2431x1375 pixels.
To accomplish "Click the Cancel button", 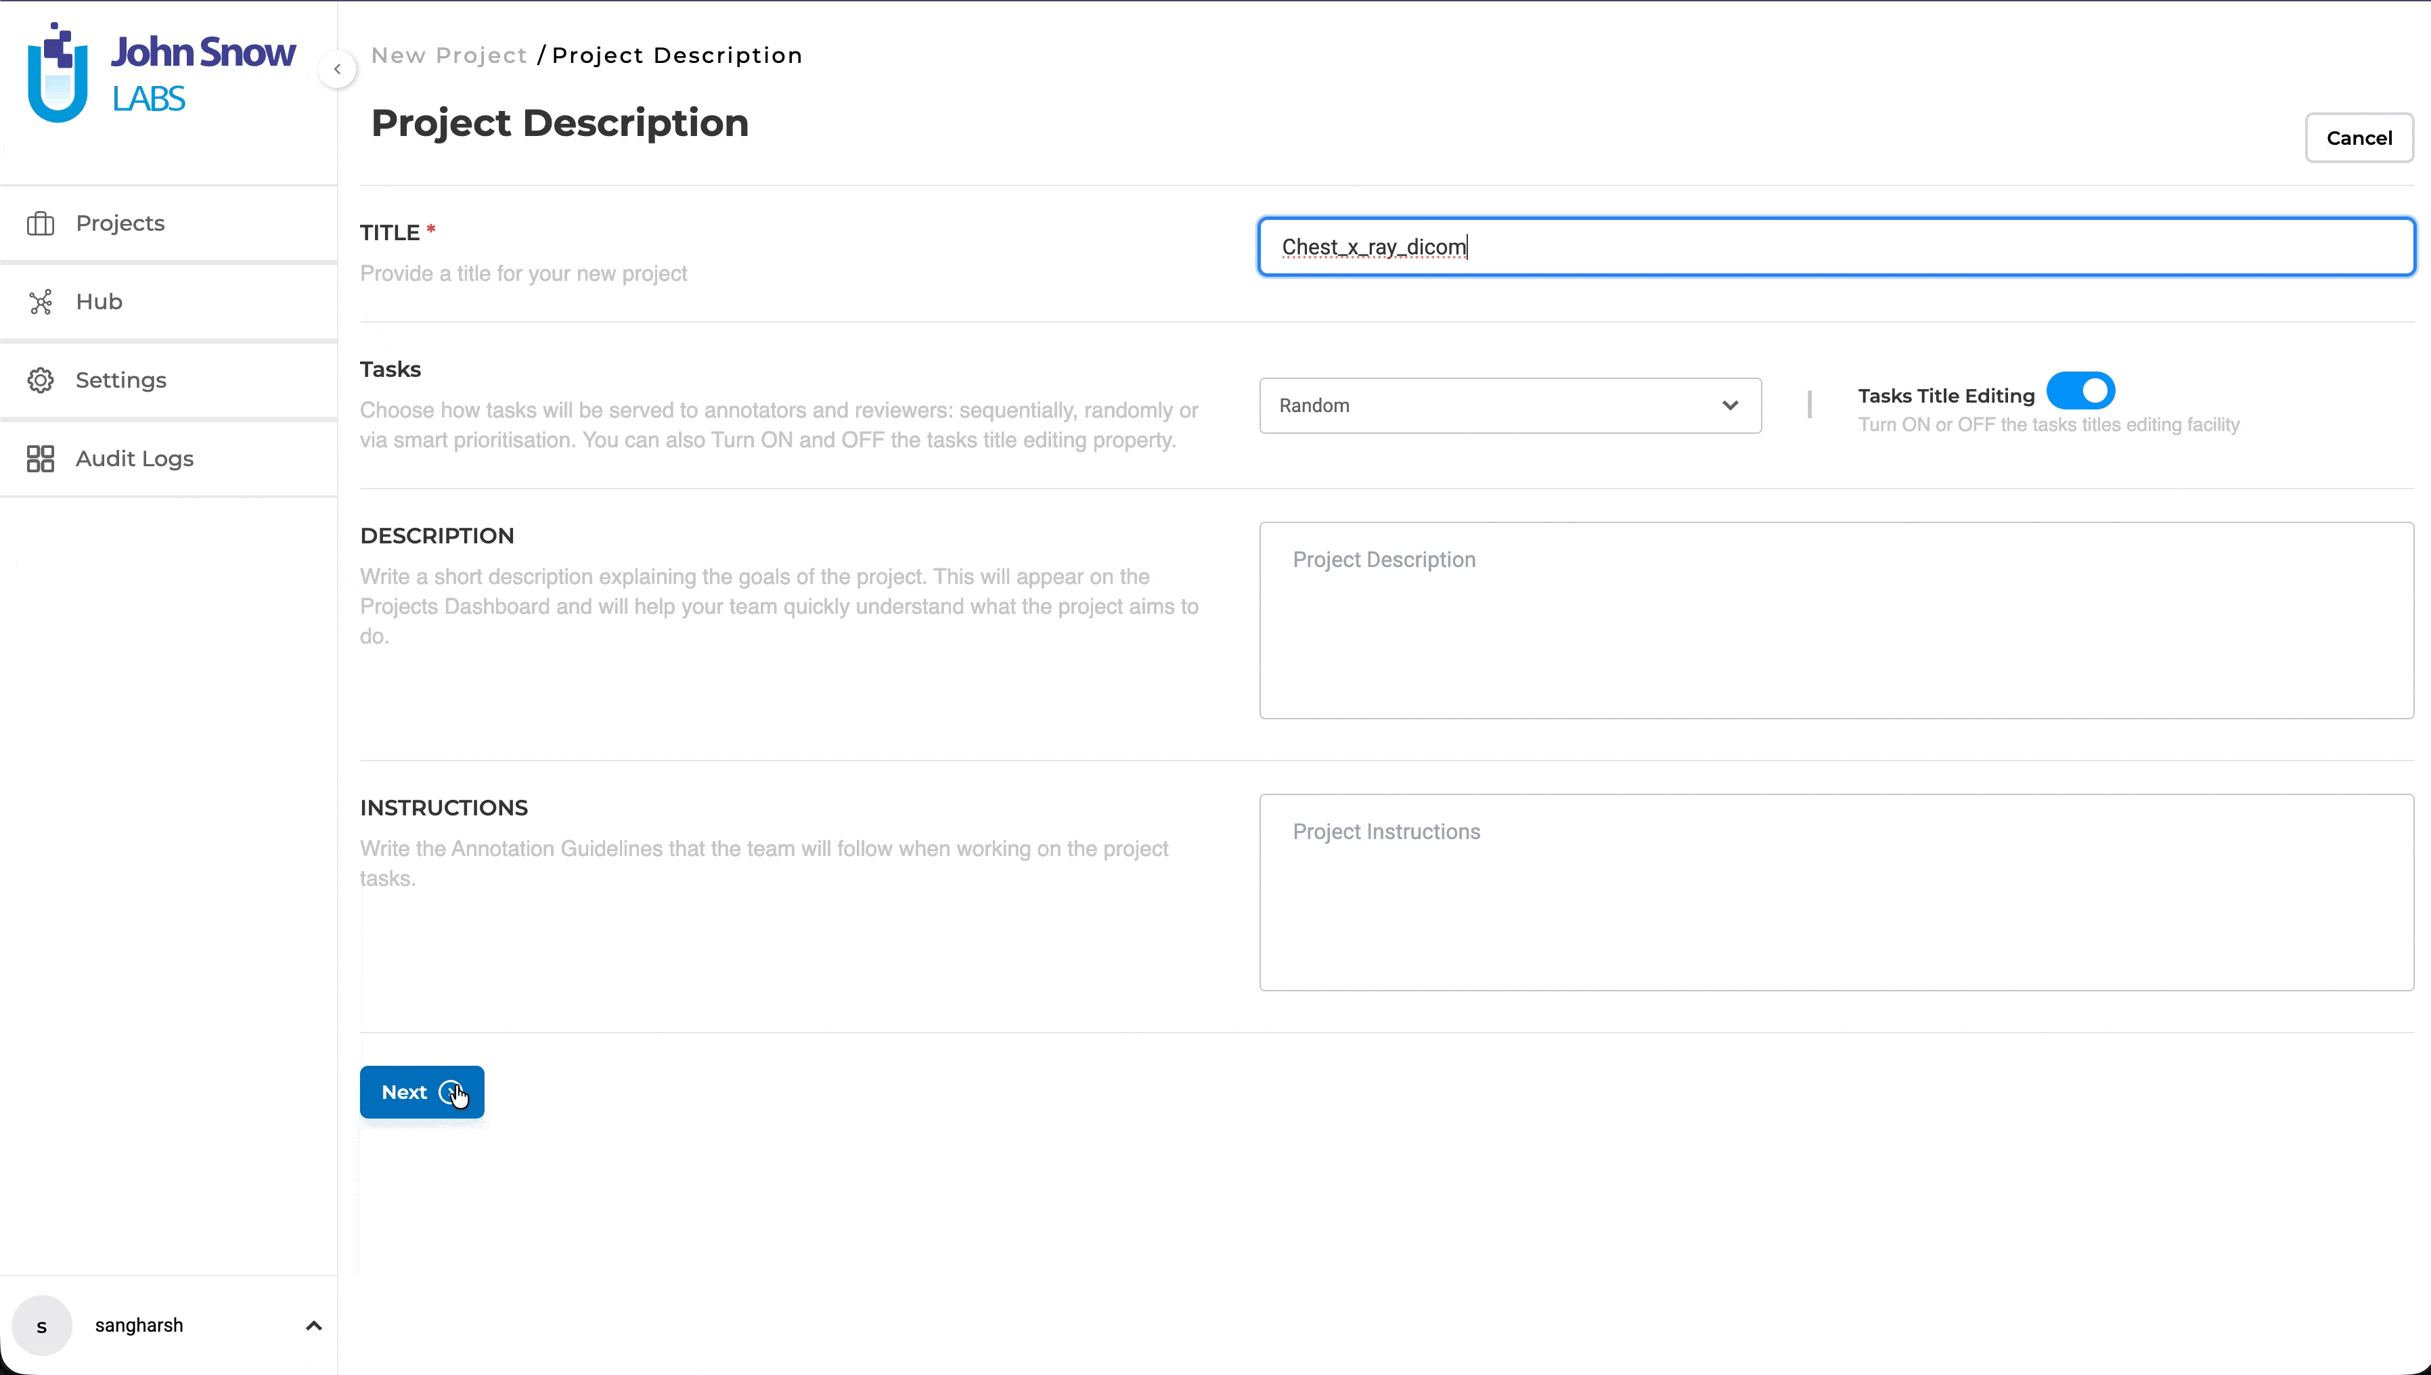I will tap(2359, 138).
